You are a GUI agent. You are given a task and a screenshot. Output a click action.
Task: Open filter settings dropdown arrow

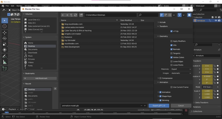[184, 15]
